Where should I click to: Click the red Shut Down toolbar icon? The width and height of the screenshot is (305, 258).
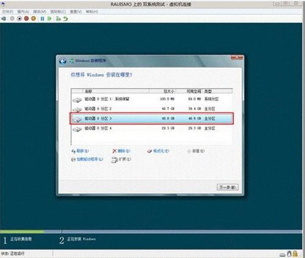tap(26, 19)
